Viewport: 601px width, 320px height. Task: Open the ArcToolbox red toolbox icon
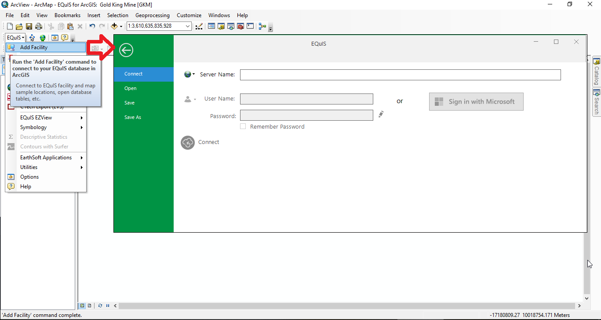tap(240, 26)
